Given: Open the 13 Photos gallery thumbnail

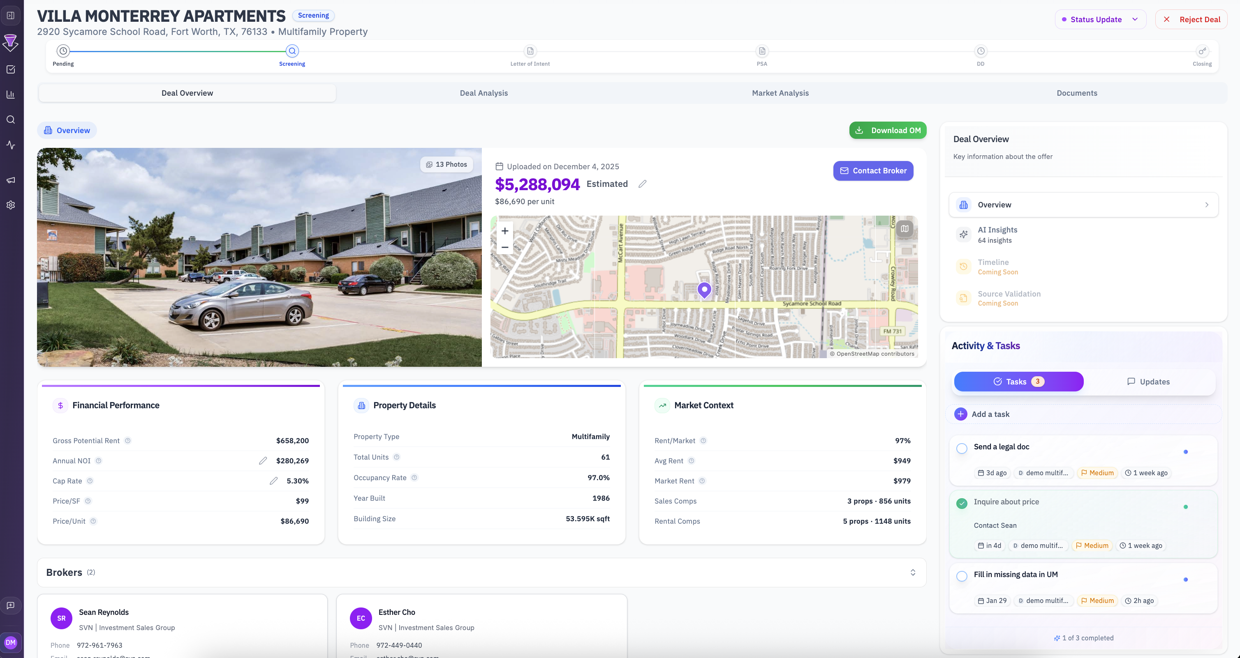Looking at the screenshot, I should 446,164.
